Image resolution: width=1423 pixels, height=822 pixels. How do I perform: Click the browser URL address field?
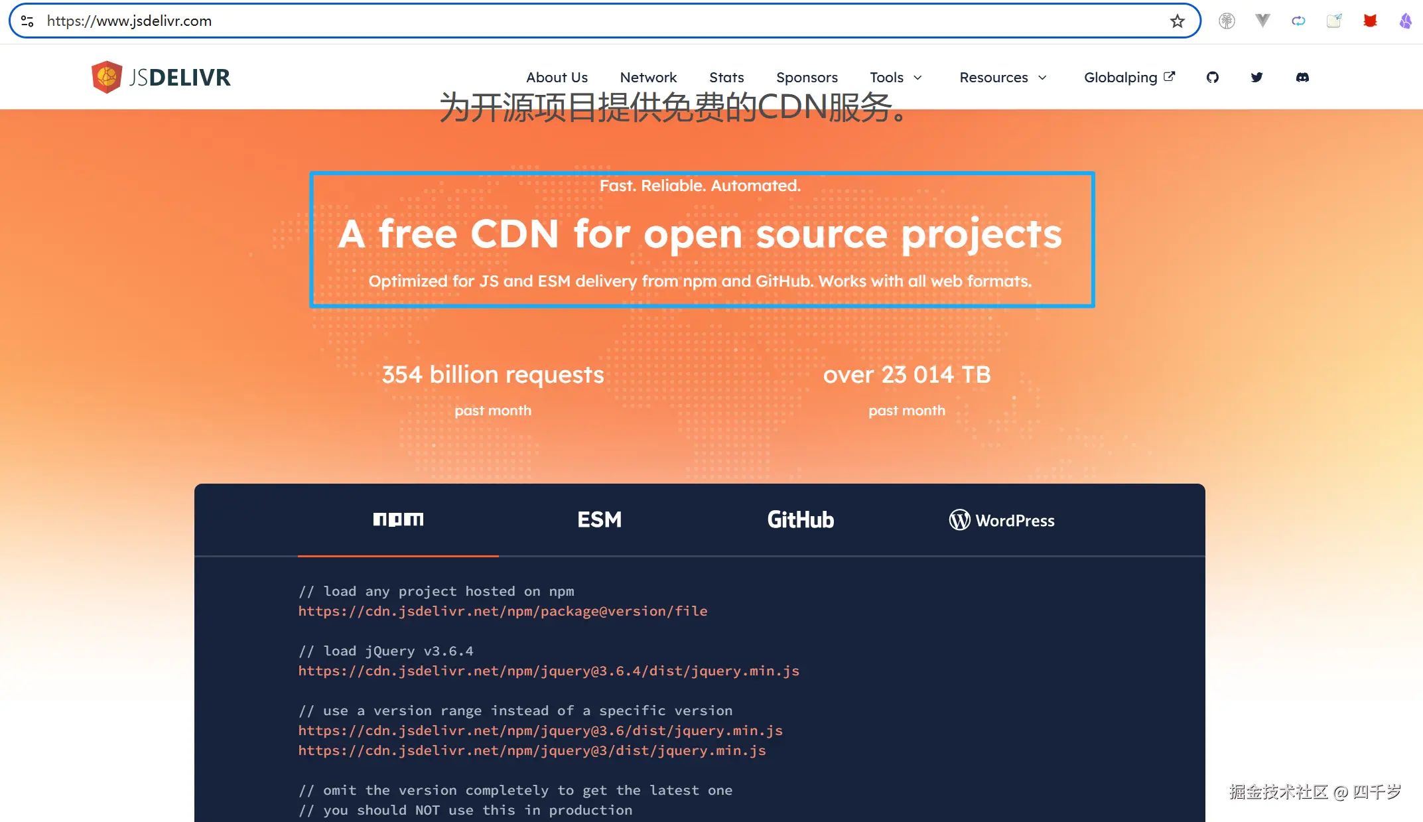coord(597,21)
